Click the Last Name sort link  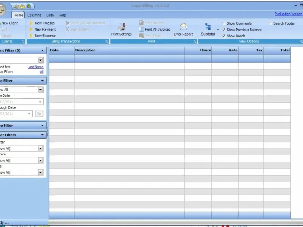tap(35, 67)
